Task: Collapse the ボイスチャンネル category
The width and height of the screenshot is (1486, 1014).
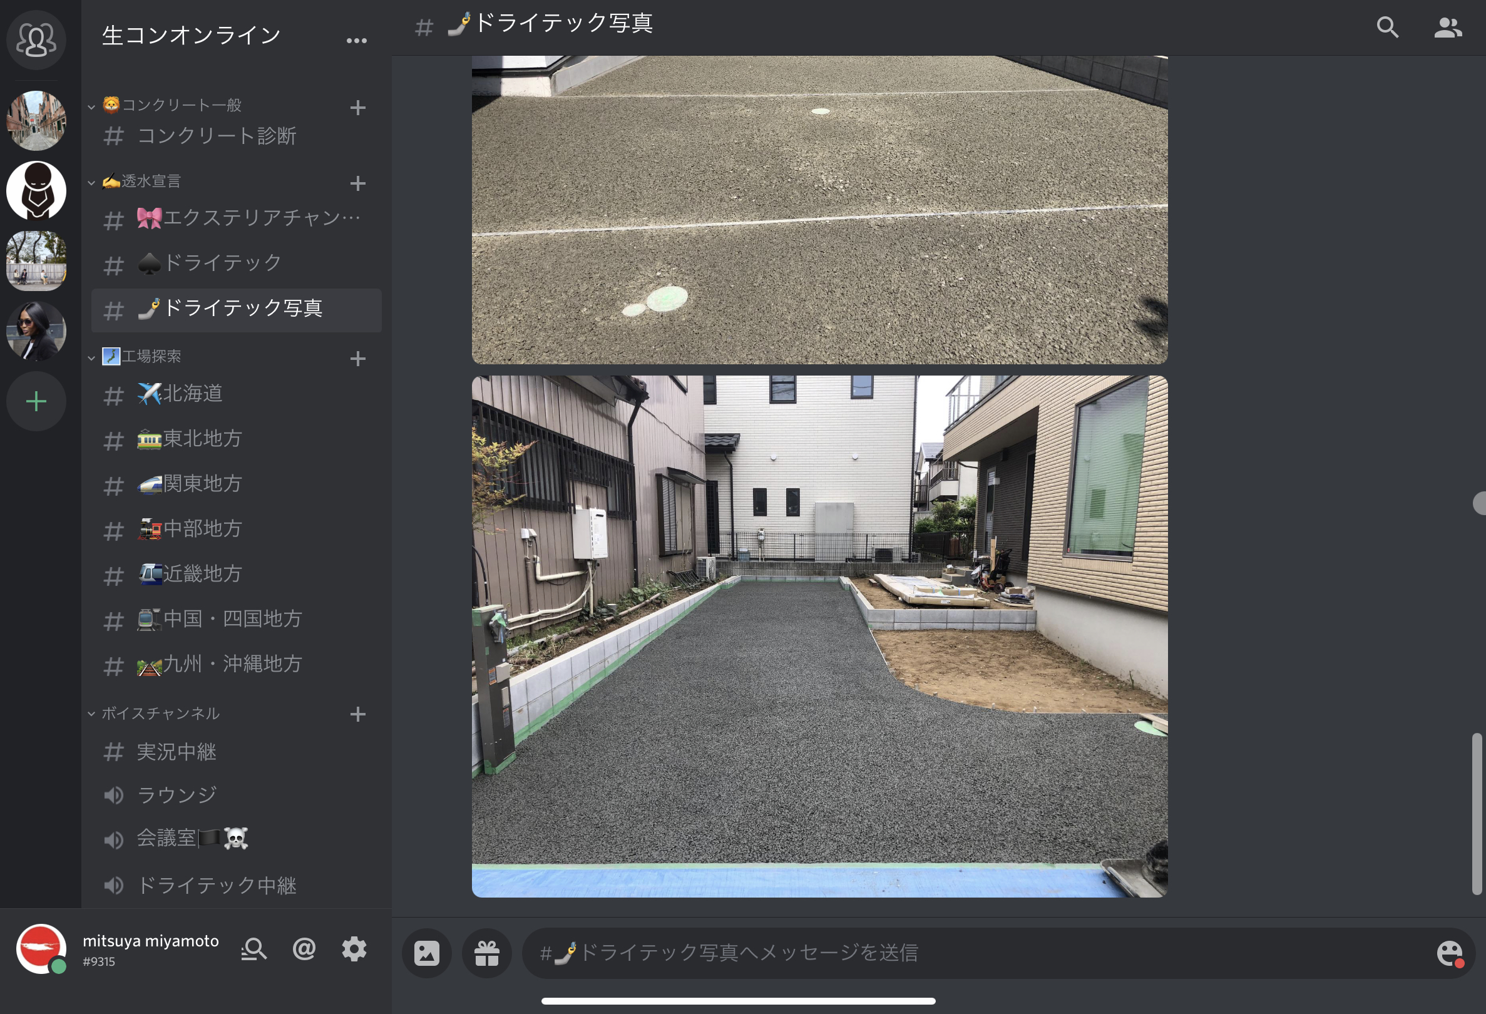Action: [x=91, y=714]
